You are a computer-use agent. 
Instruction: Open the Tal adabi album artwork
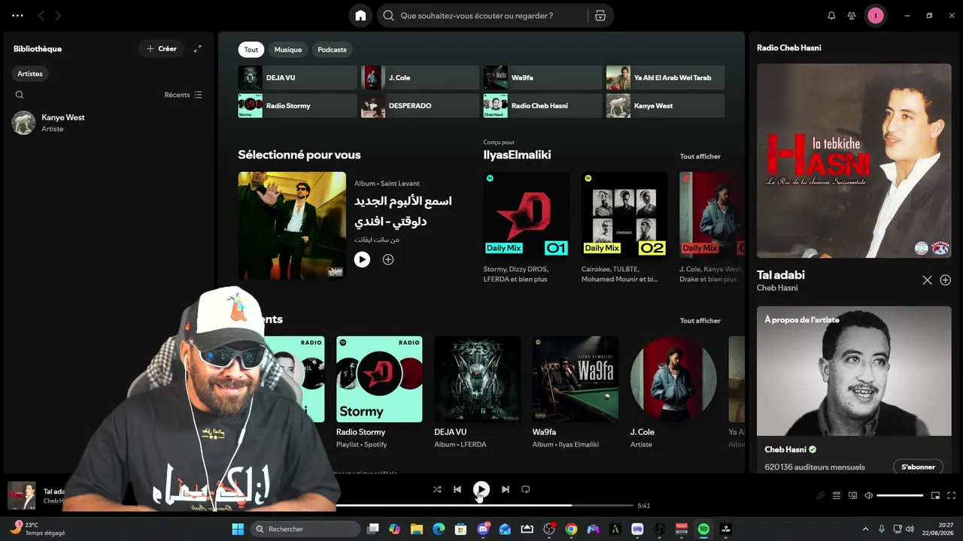click(x=854, y=161)
